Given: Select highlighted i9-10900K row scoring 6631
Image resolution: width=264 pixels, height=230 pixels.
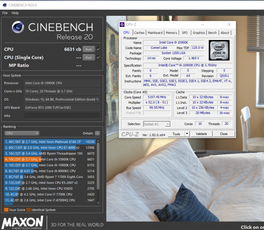Looking at the screenshot, I should coord(50,159).
